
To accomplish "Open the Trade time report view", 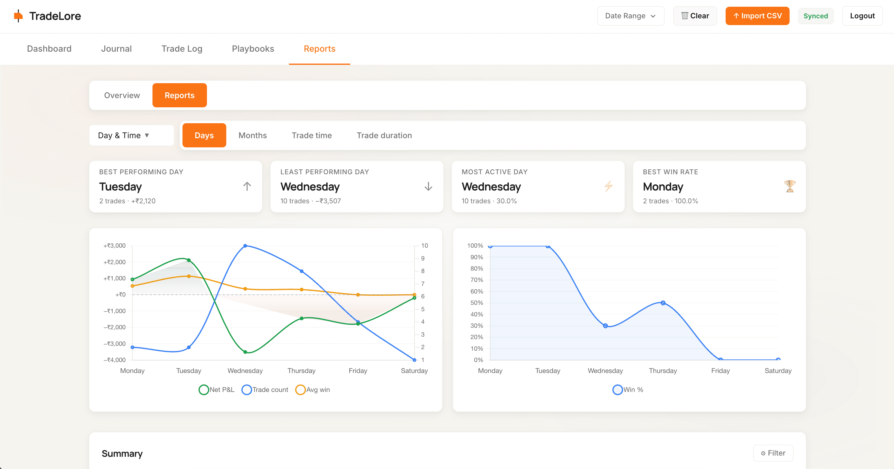I will [x=312, y=135].
